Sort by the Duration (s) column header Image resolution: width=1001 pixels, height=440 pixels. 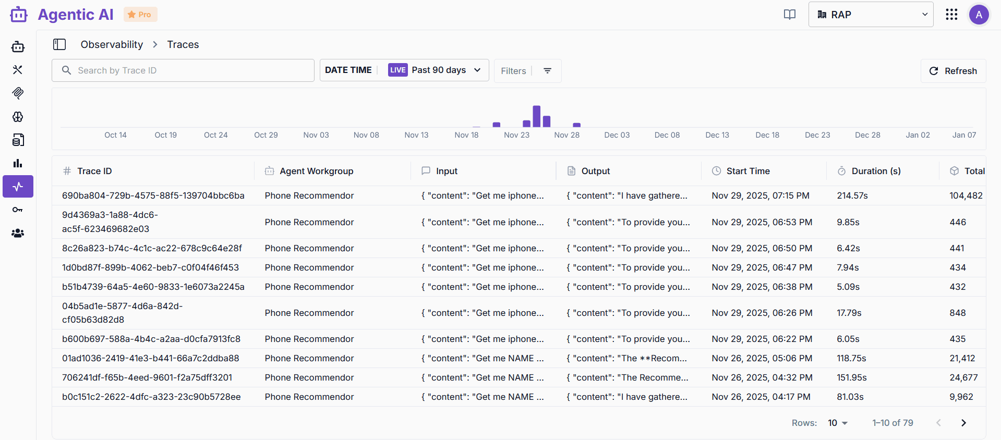[876, 171]
